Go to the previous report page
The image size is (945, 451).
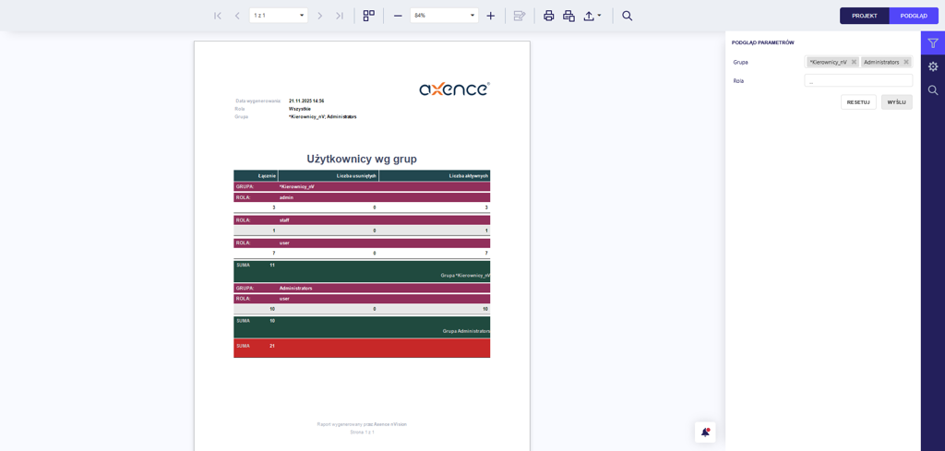(x=237, y=16)
